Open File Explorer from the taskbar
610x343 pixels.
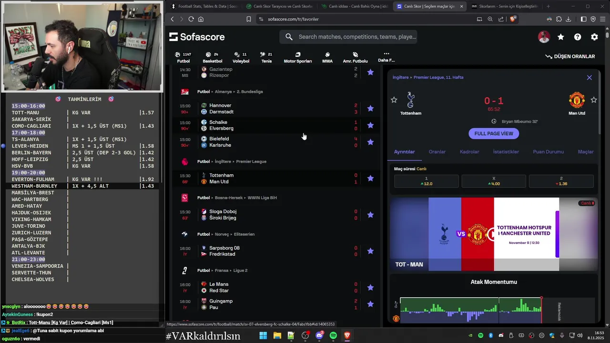pos(277,336)
